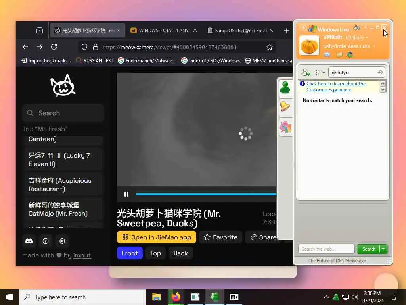Image resolution: width=406 pixels, height=305 pixels.
Task: Click the 'Search the web...' field
Action: (326, 249)
